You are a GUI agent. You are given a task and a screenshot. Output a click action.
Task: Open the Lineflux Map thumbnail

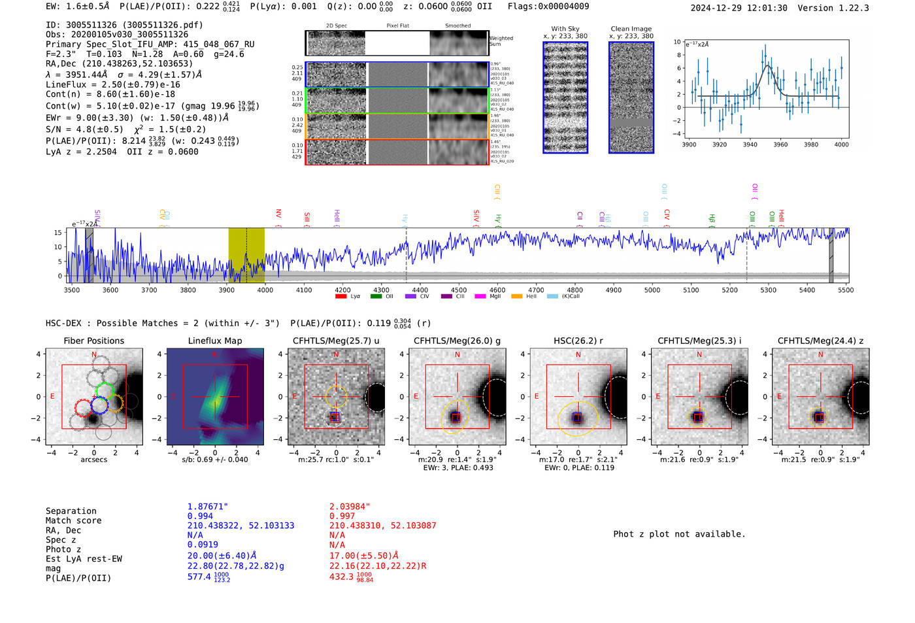click(215, 397)
